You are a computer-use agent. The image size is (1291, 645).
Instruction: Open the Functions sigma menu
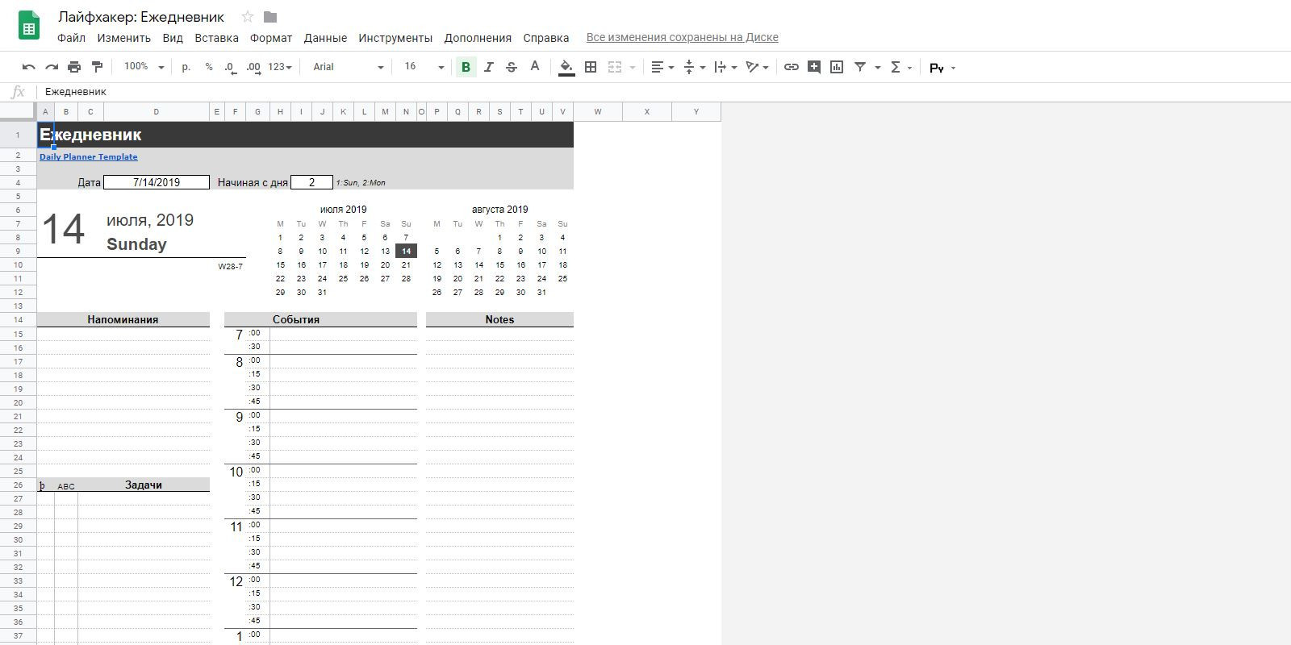[x=900, y=67]
